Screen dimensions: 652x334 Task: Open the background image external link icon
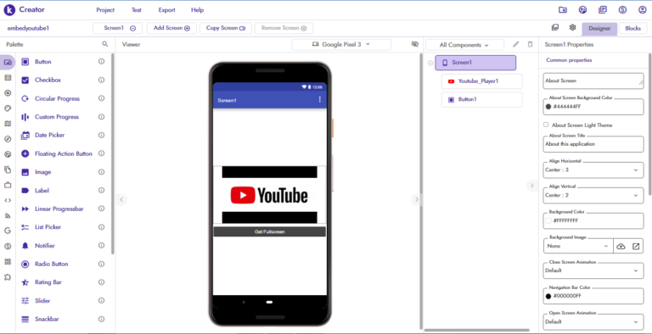[x=636, y=246]
